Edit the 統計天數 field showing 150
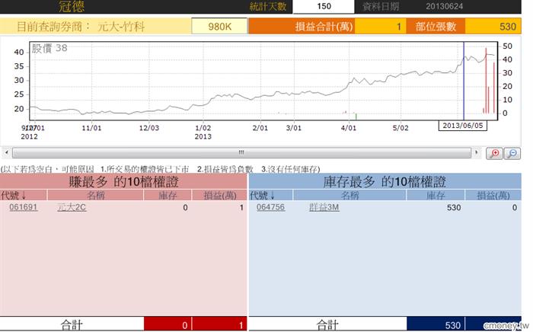Viewport: 533px width, 332px height. pos(324,6)
